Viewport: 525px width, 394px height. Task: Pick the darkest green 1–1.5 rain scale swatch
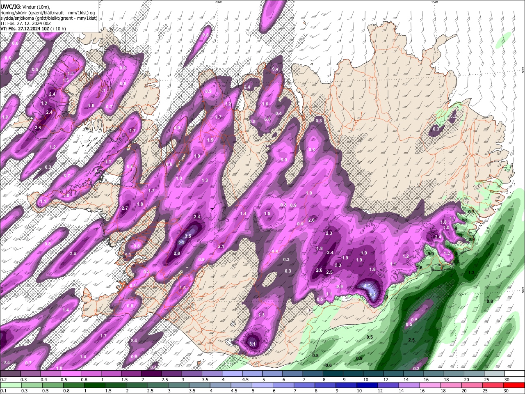pos(94,385)
